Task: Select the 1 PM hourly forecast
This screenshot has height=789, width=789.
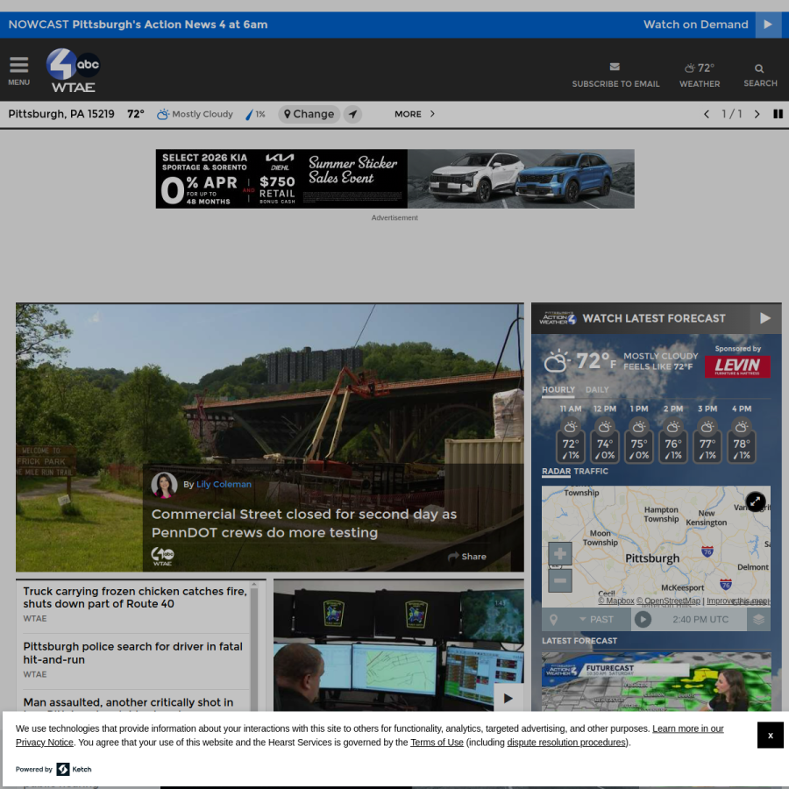Action: click(638, 434)
